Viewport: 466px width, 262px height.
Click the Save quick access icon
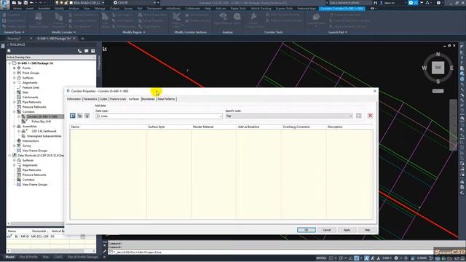click(x=25, y=3)
